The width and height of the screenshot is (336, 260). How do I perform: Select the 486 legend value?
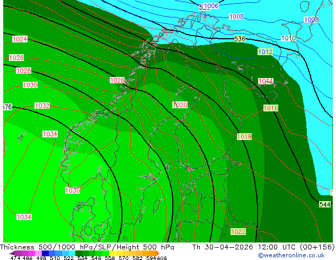[x=28, y=258]
